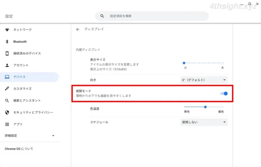Click the 夜間モード label text
This screenshot has height=167, width=261.
(x=84, y=91)
